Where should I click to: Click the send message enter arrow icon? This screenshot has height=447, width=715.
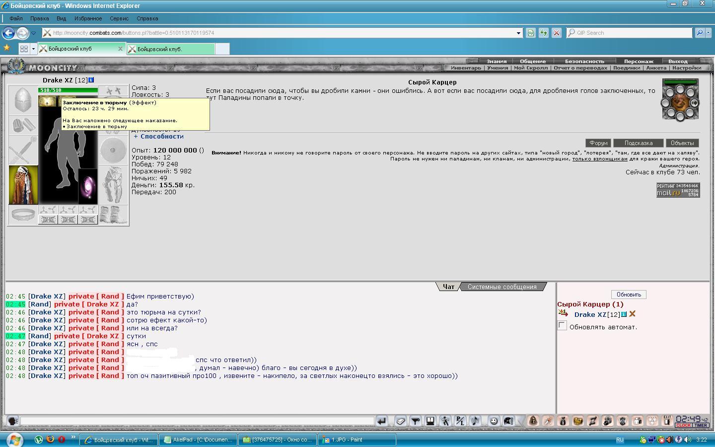coord(381,421)
